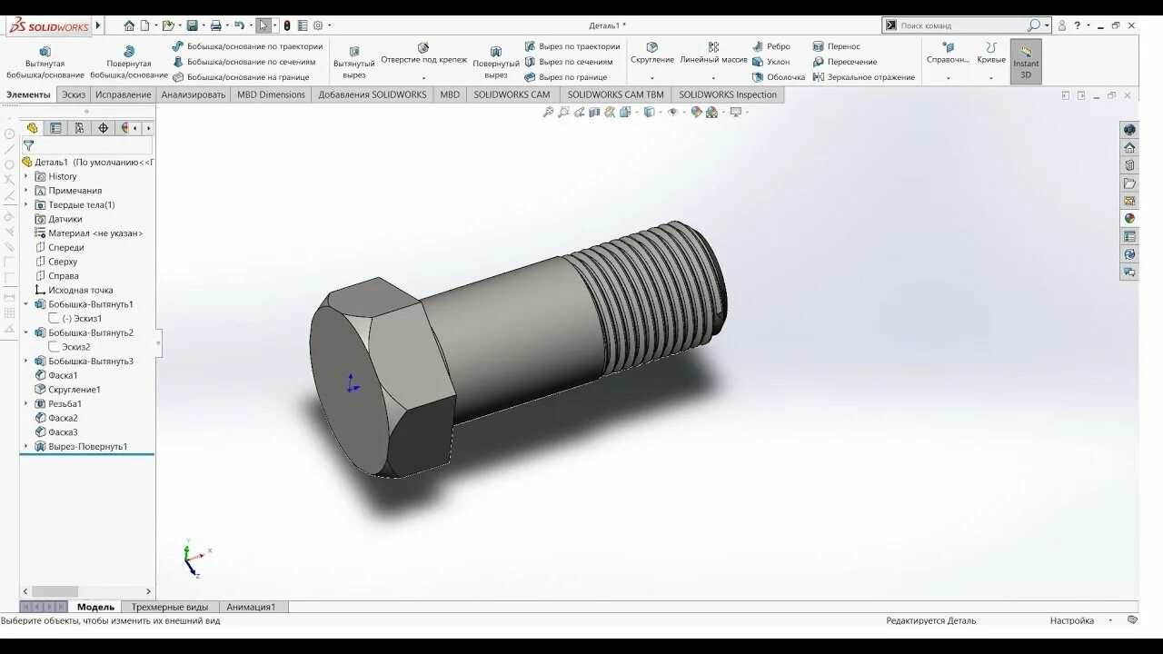Open Анимация1 bottom tab
Screen dimensions: 1163x654
pos(251,607)
